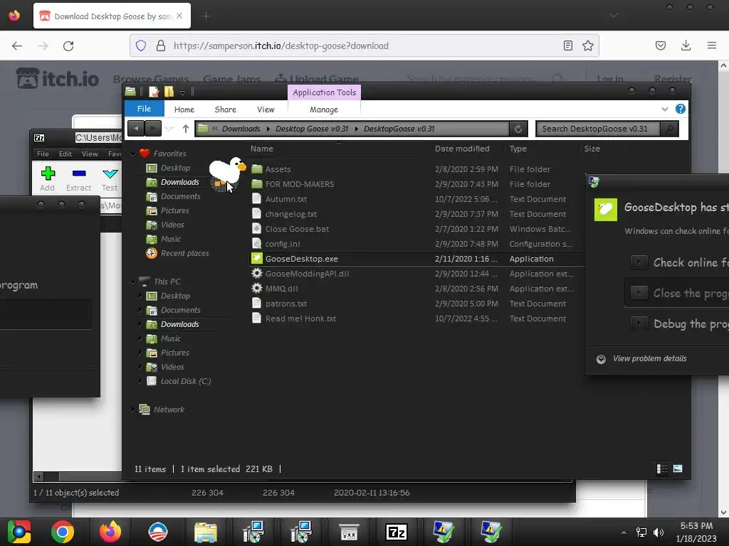Click Firefox icon in the taskbar
Screen dimensions: 729x546
click(x=110, y=532)
